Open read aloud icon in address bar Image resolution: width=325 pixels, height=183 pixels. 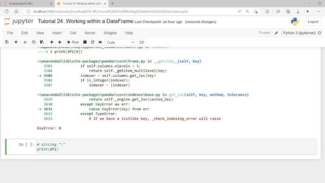239,12
